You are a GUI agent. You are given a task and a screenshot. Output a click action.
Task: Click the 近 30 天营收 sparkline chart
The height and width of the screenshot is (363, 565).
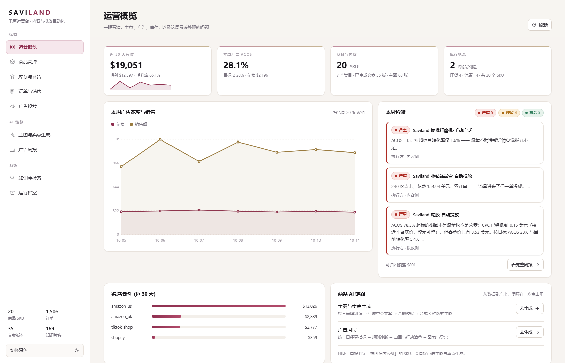point(140,85)
